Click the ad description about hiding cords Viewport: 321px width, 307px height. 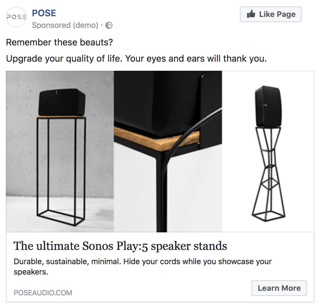point(143,262)
